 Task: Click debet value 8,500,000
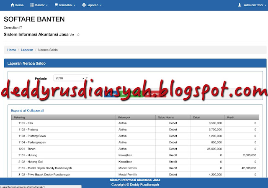215,123
